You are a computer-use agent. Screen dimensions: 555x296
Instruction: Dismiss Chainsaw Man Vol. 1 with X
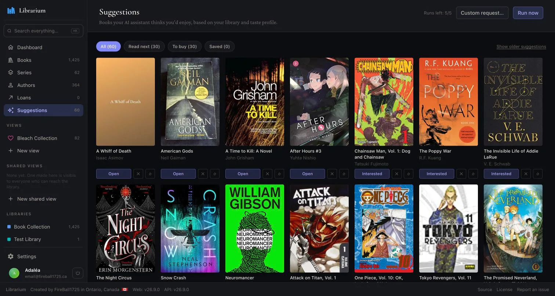pos(396,174)
